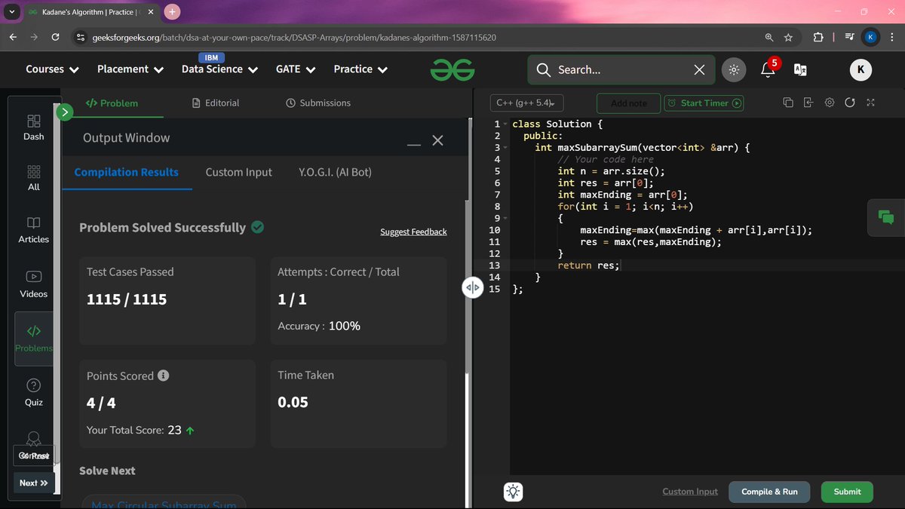Image resolution: width=905 pixels, height=509 pixels.
Task: Clear the search box with the X
Action: 699,69
